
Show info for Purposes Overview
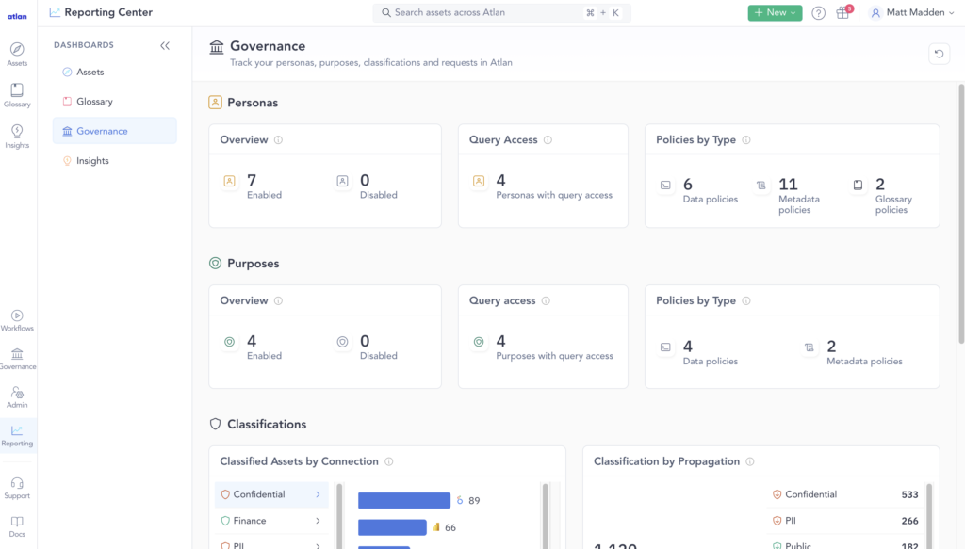tap(278, 300)
